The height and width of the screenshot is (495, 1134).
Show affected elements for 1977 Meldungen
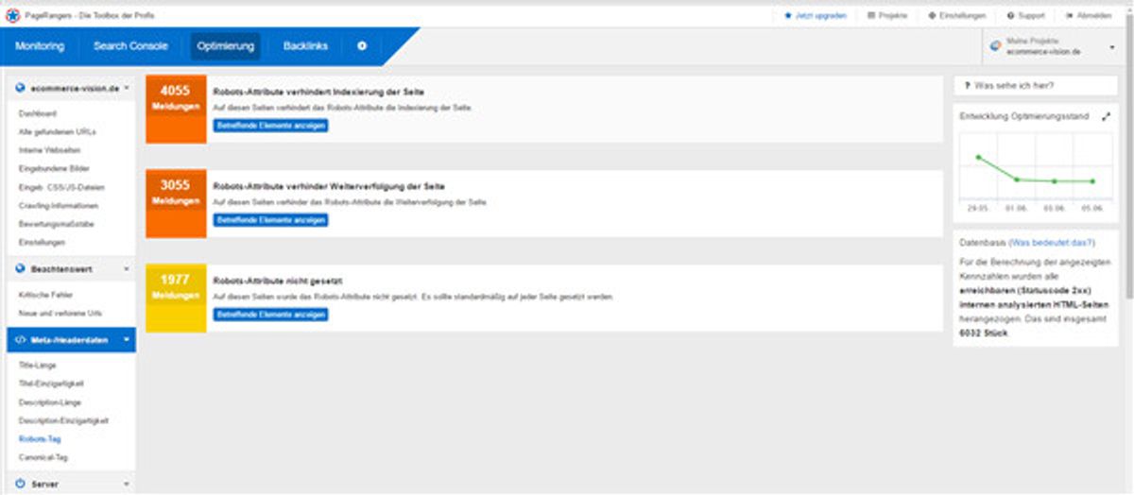coord(271,315)
